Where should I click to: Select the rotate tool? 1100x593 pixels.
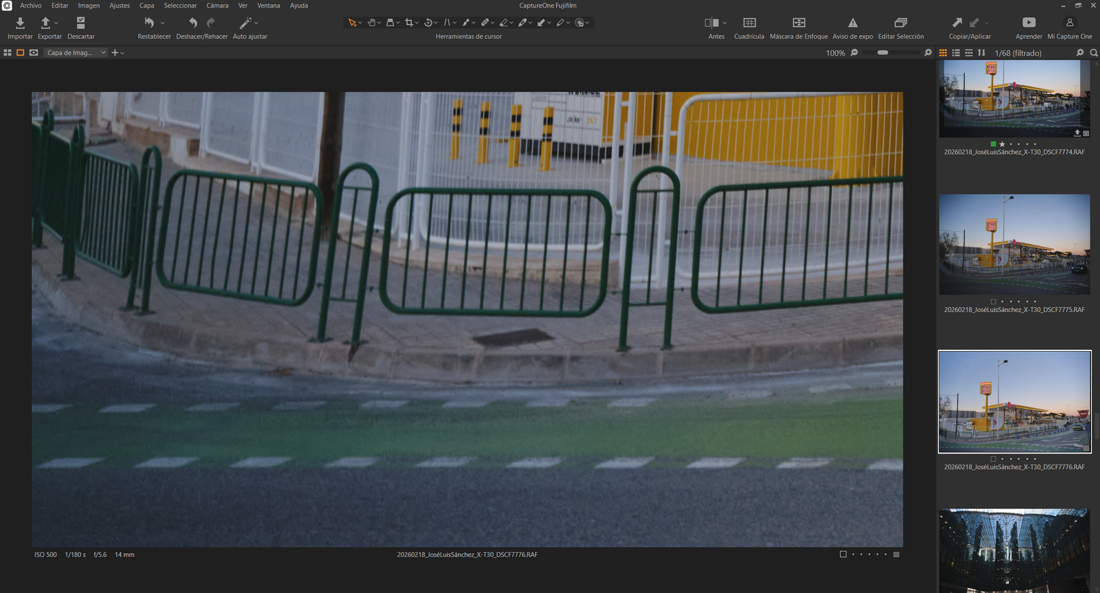428,23
